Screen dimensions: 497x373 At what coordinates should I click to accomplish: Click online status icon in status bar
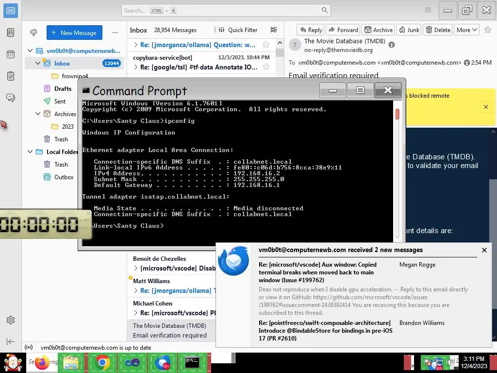[x=29, y=347]
